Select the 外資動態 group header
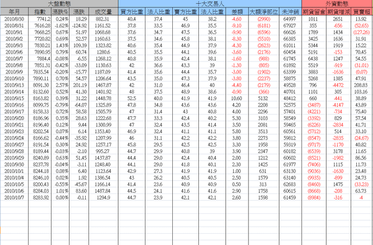This screenshot has width=373, height=245. [x=338, y=4]
